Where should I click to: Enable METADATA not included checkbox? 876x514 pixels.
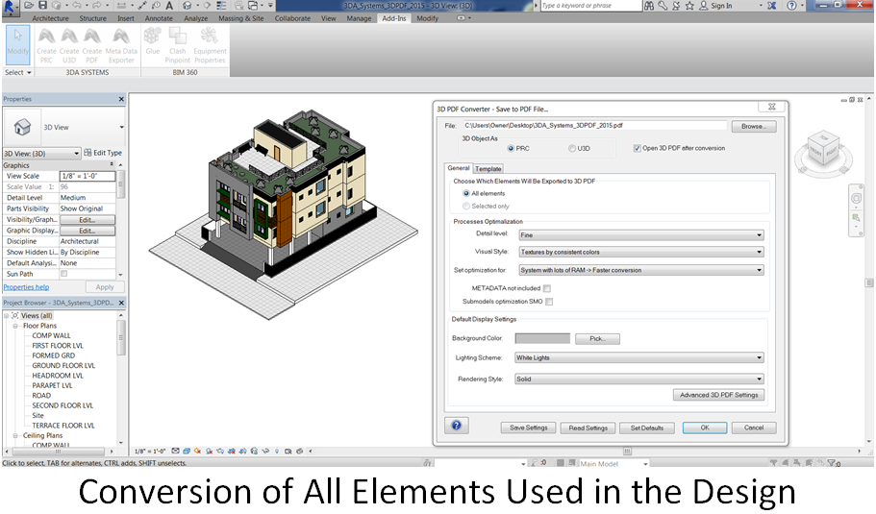(547, 289)
